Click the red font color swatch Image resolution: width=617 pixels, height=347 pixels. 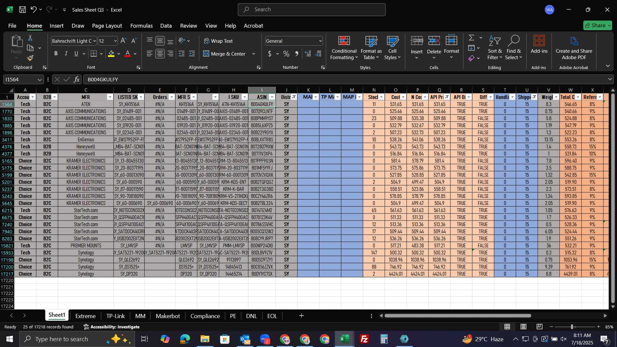[x=128, y=54]
